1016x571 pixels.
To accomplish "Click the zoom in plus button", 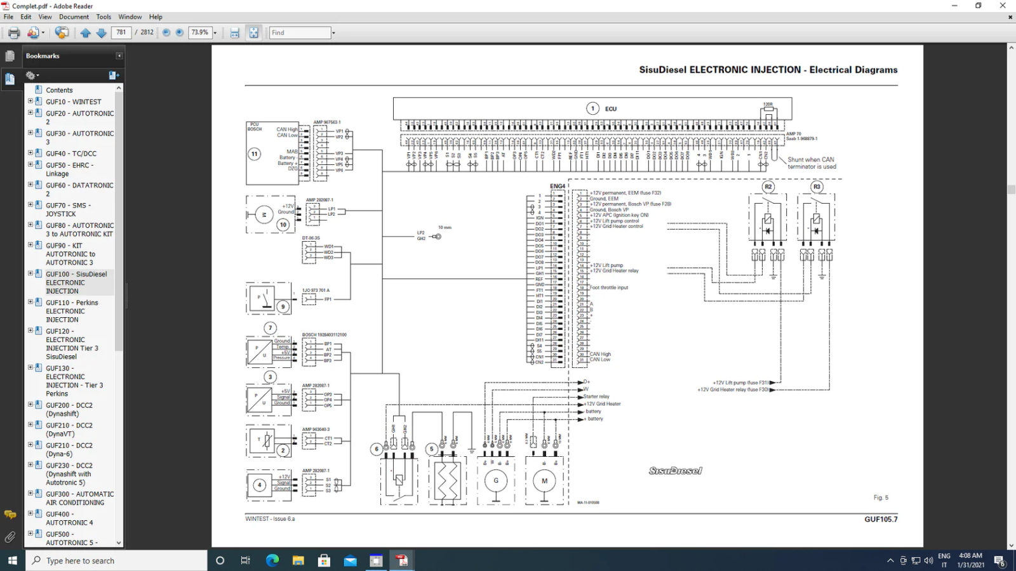I will [180, 33].
